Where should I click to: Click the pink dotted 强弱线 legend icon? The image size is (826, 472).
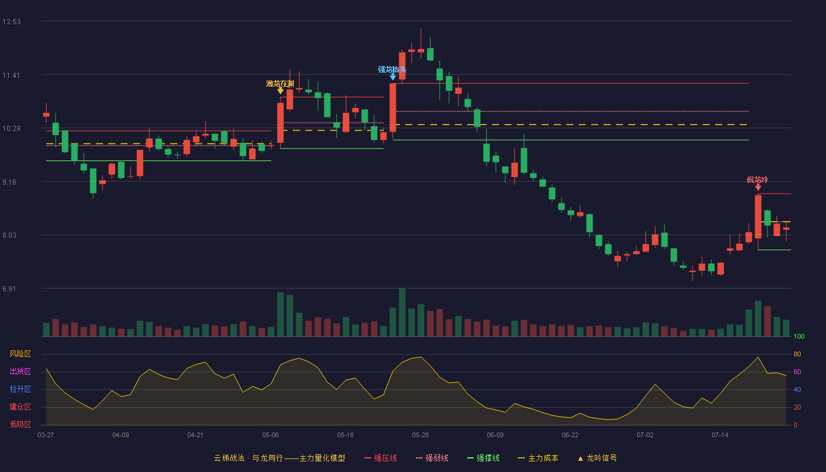419,458
